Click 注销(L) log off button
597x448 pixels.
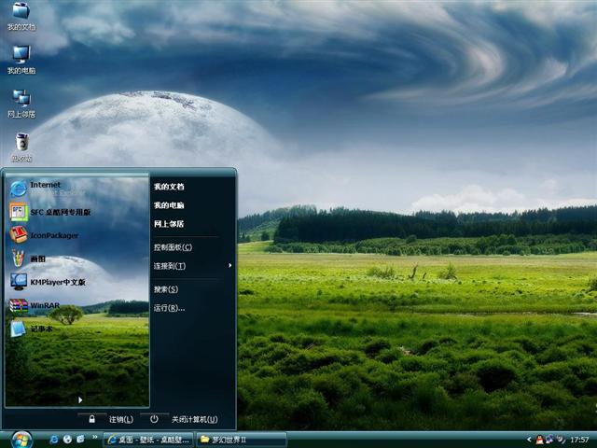point(121,419)
